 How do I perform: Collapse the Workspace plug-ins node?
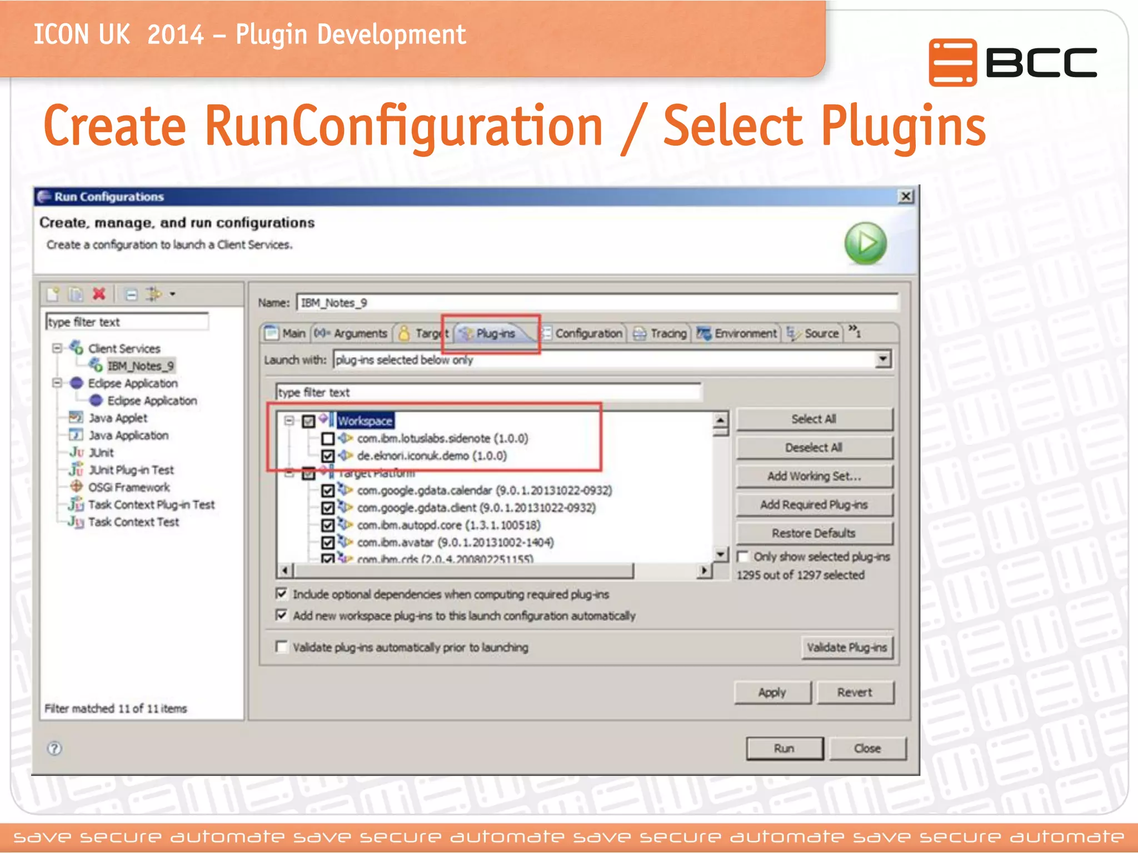[289, 420]
